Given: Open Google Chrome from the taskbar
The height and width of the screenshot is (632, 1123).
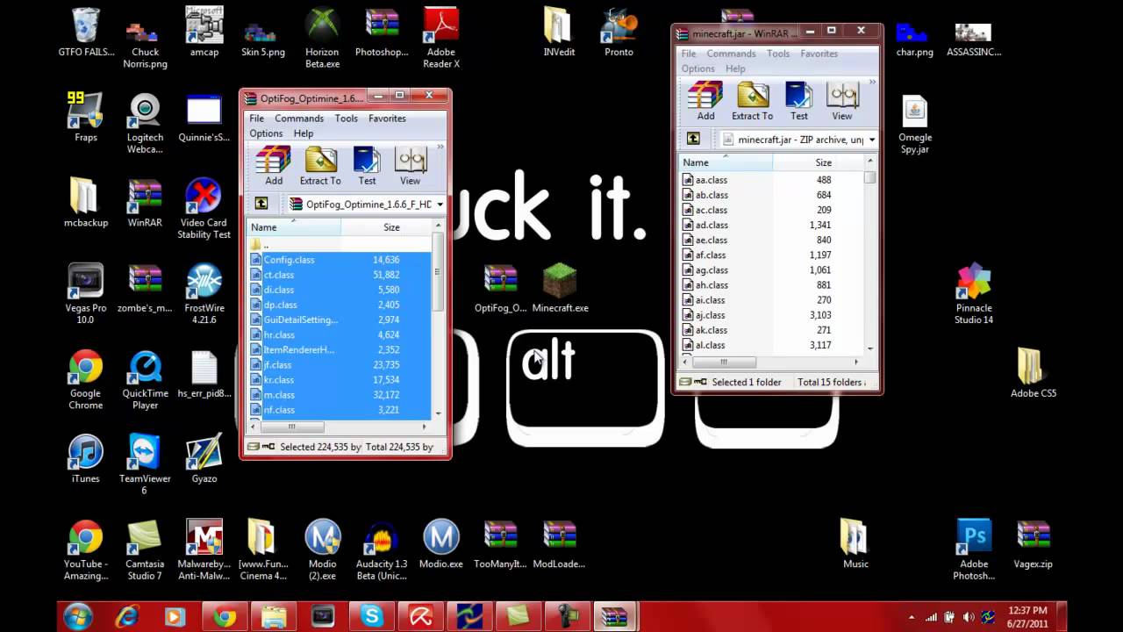Looking at the screenshot, I should coord(225,617).
